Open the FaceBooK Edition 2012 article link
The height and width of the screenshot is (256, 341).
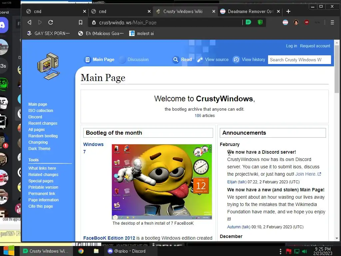coord(109,238)
